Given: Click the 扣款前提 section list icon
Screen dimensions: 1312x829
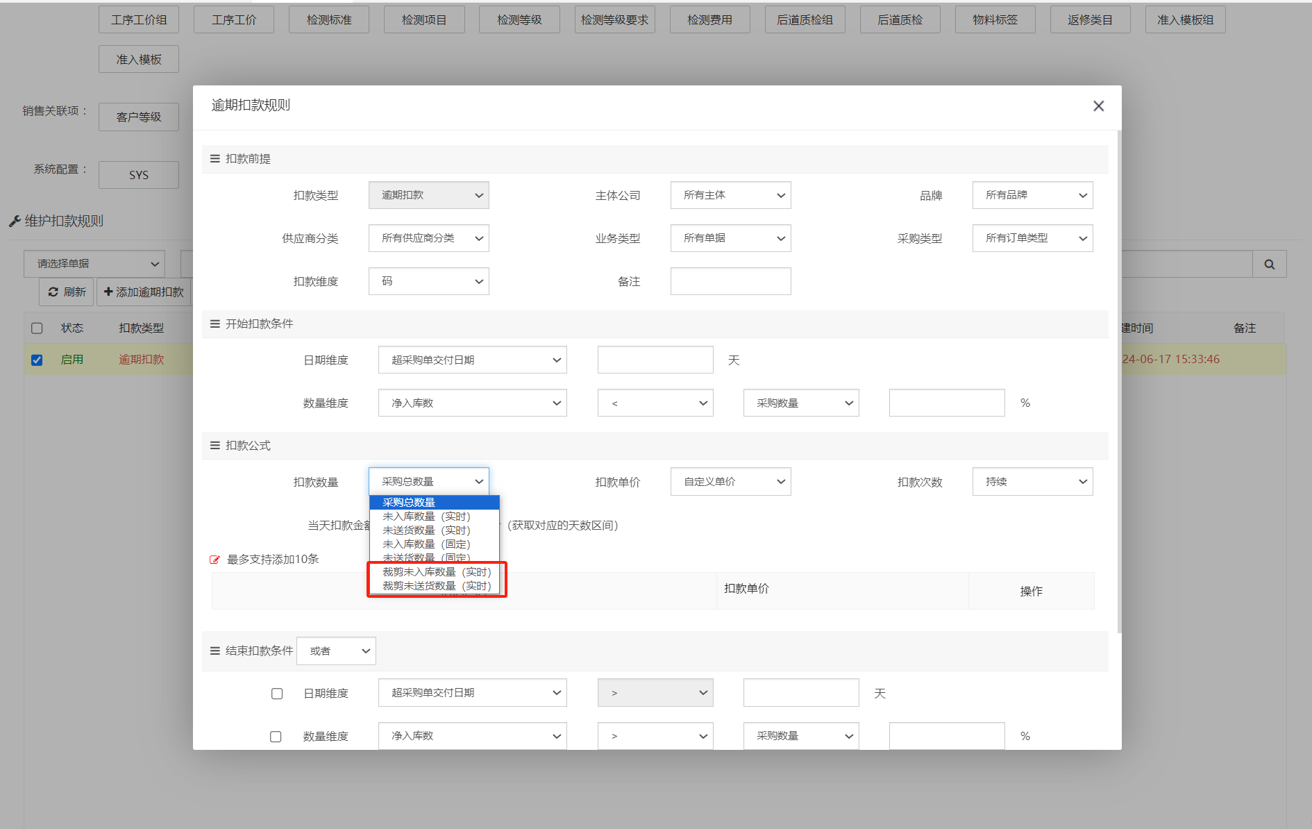Looking at the screenshot, I should (x=215, y=159).
